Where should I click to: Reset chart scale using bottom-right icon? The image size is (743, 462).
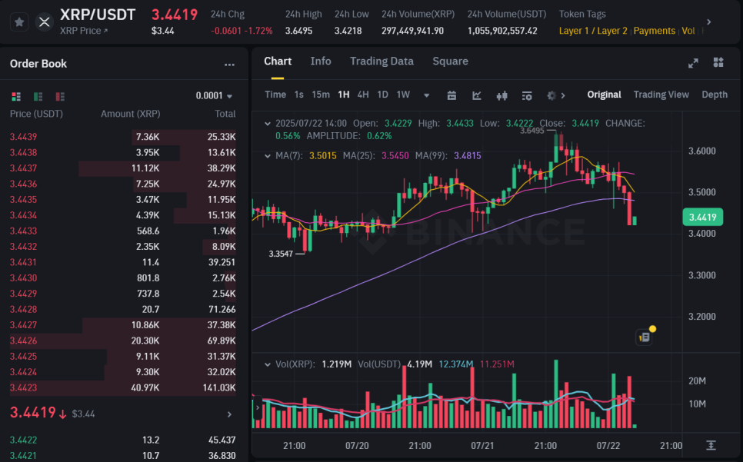711,445
